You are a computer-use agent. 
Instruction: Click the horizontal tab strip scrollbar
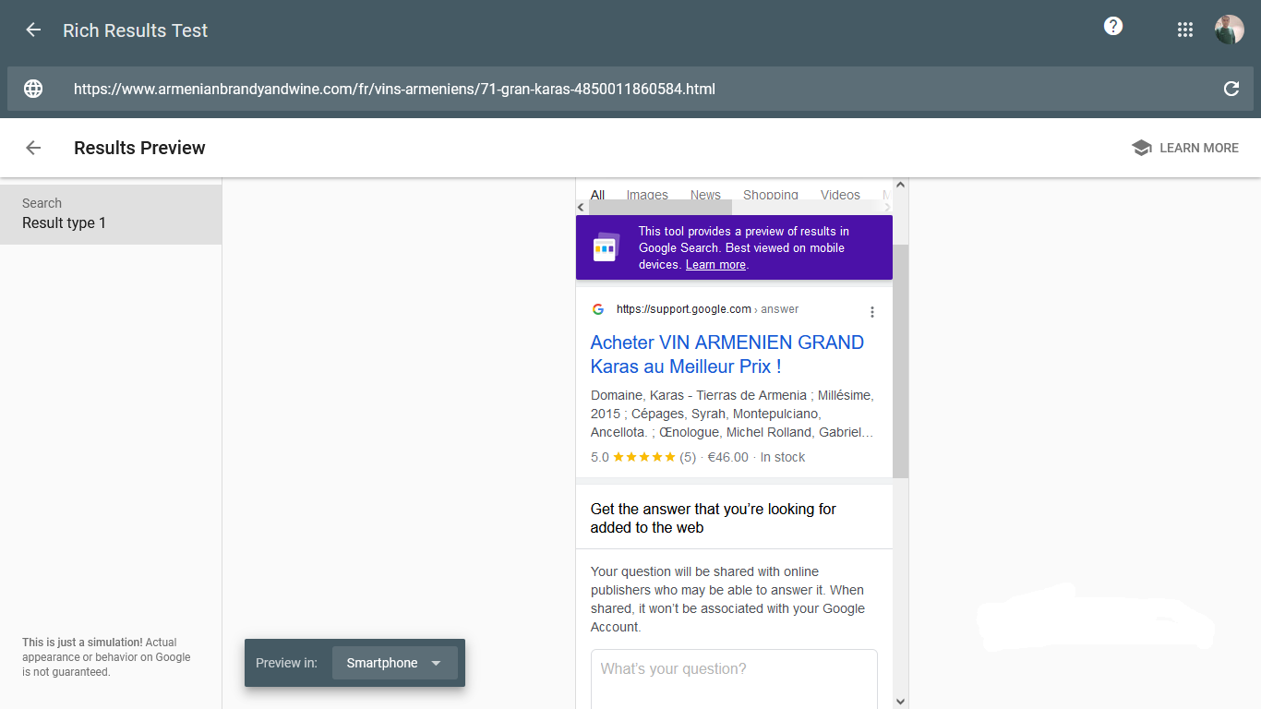[660, 207]
